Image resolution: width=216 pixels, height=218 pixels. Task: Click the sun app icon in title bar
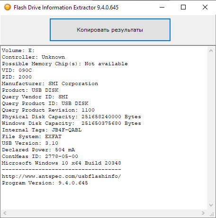(8, 7)
